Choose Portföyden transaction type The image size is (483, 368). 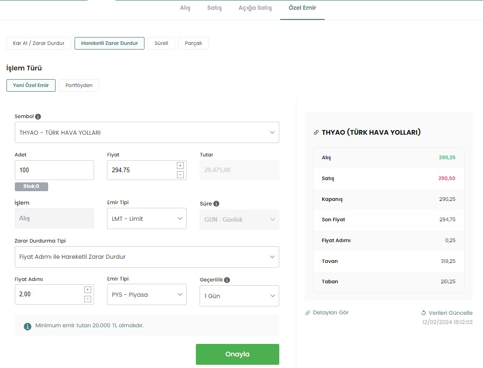pos(79,85)
